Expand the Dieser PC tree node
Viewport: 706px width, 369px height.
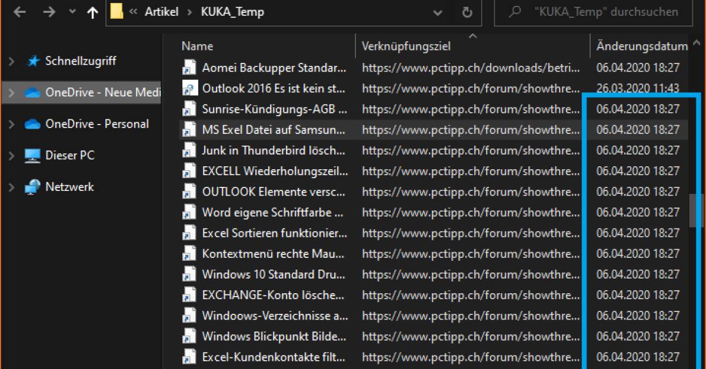point(11,156)
